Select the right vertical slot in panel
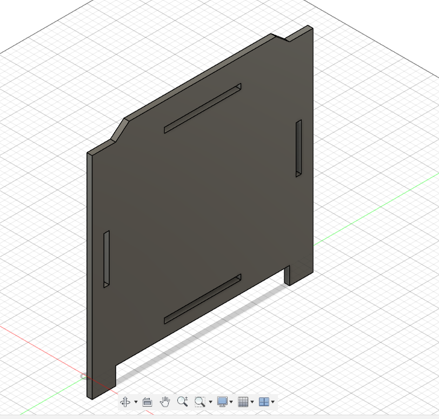Image resolution: width=439 pixels, height=419 pixels. point(299,148)
